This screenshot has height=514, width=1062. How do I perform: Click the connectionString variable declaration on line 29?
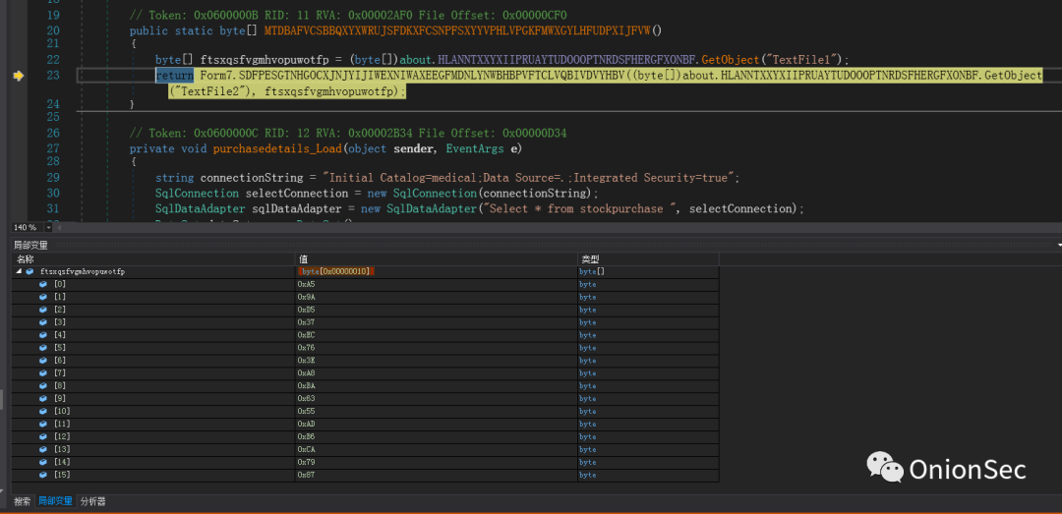coord(252,178)
